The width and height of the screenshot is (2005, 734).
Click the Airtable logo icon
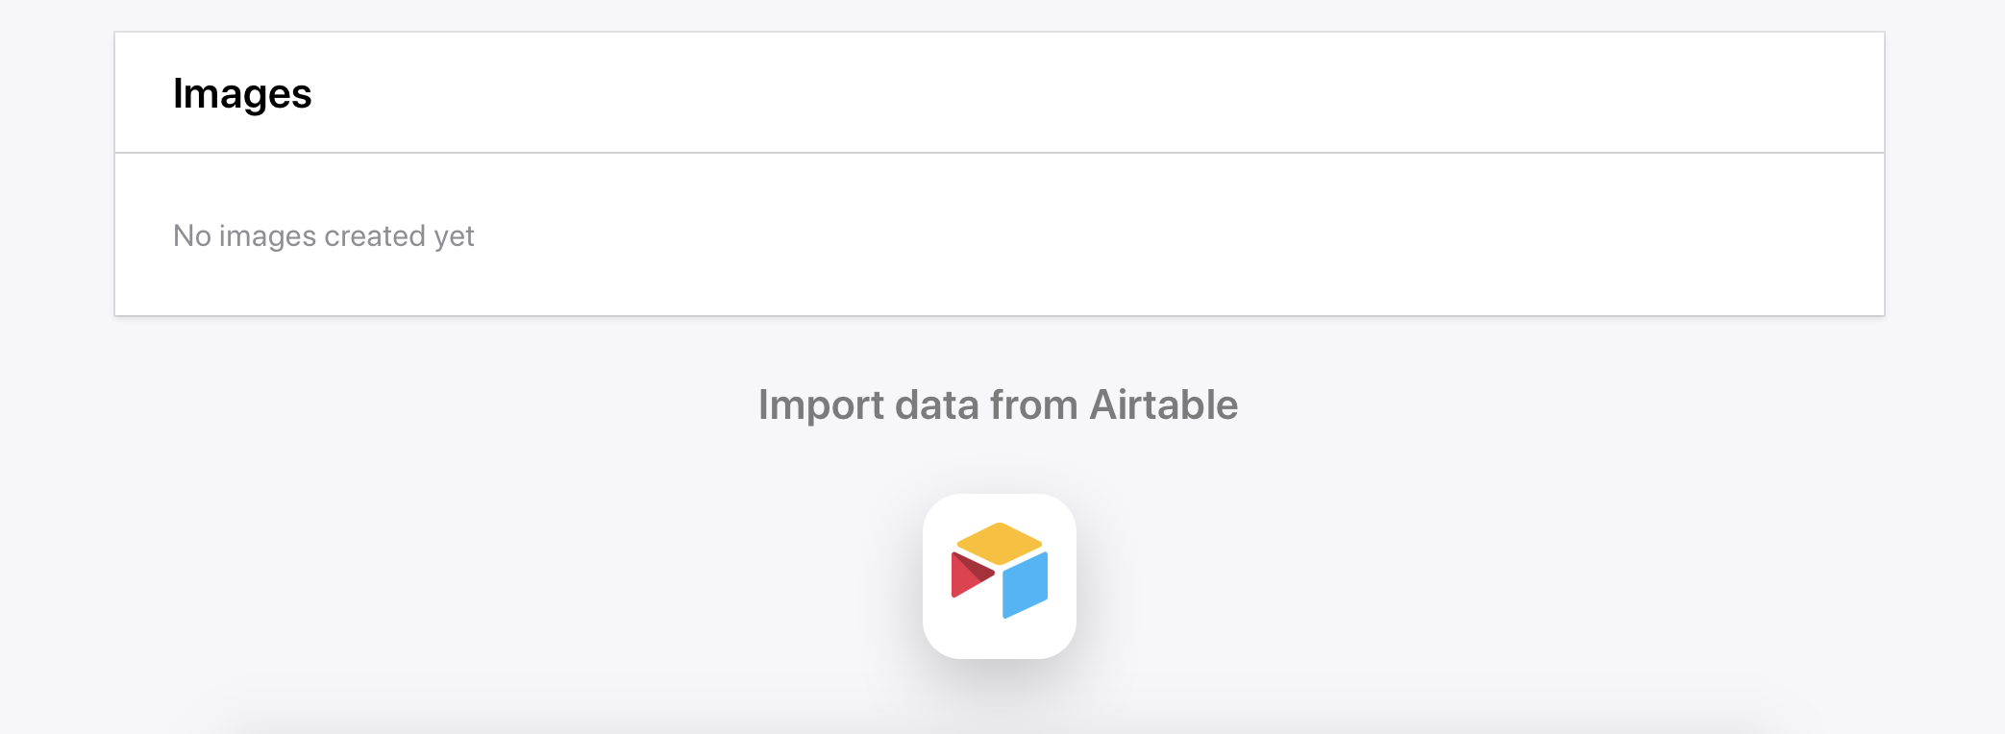[x=999, y=571]
